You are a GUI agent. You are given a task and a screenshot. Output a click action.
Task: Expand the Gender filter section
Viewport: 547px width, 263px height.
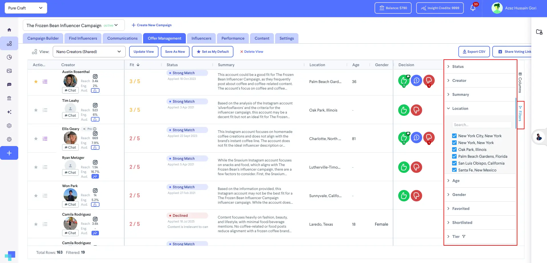tap(480, 195)
